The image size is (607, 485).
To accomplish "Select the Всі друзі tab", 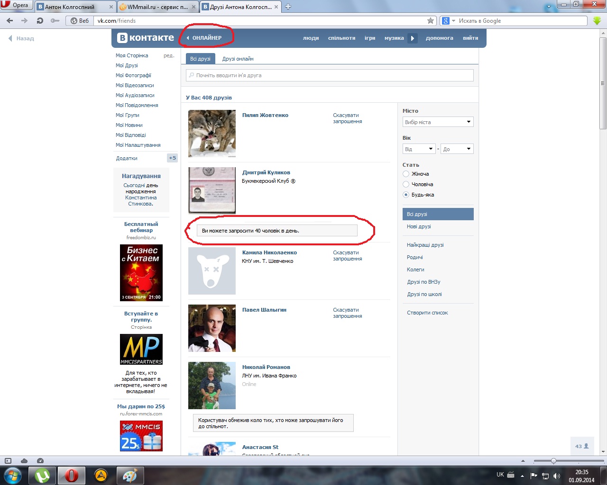I will click(200, 59).
